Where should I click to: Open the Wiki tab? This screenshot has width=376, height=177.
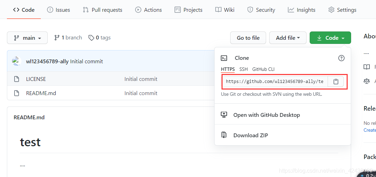tap(225, 10)
